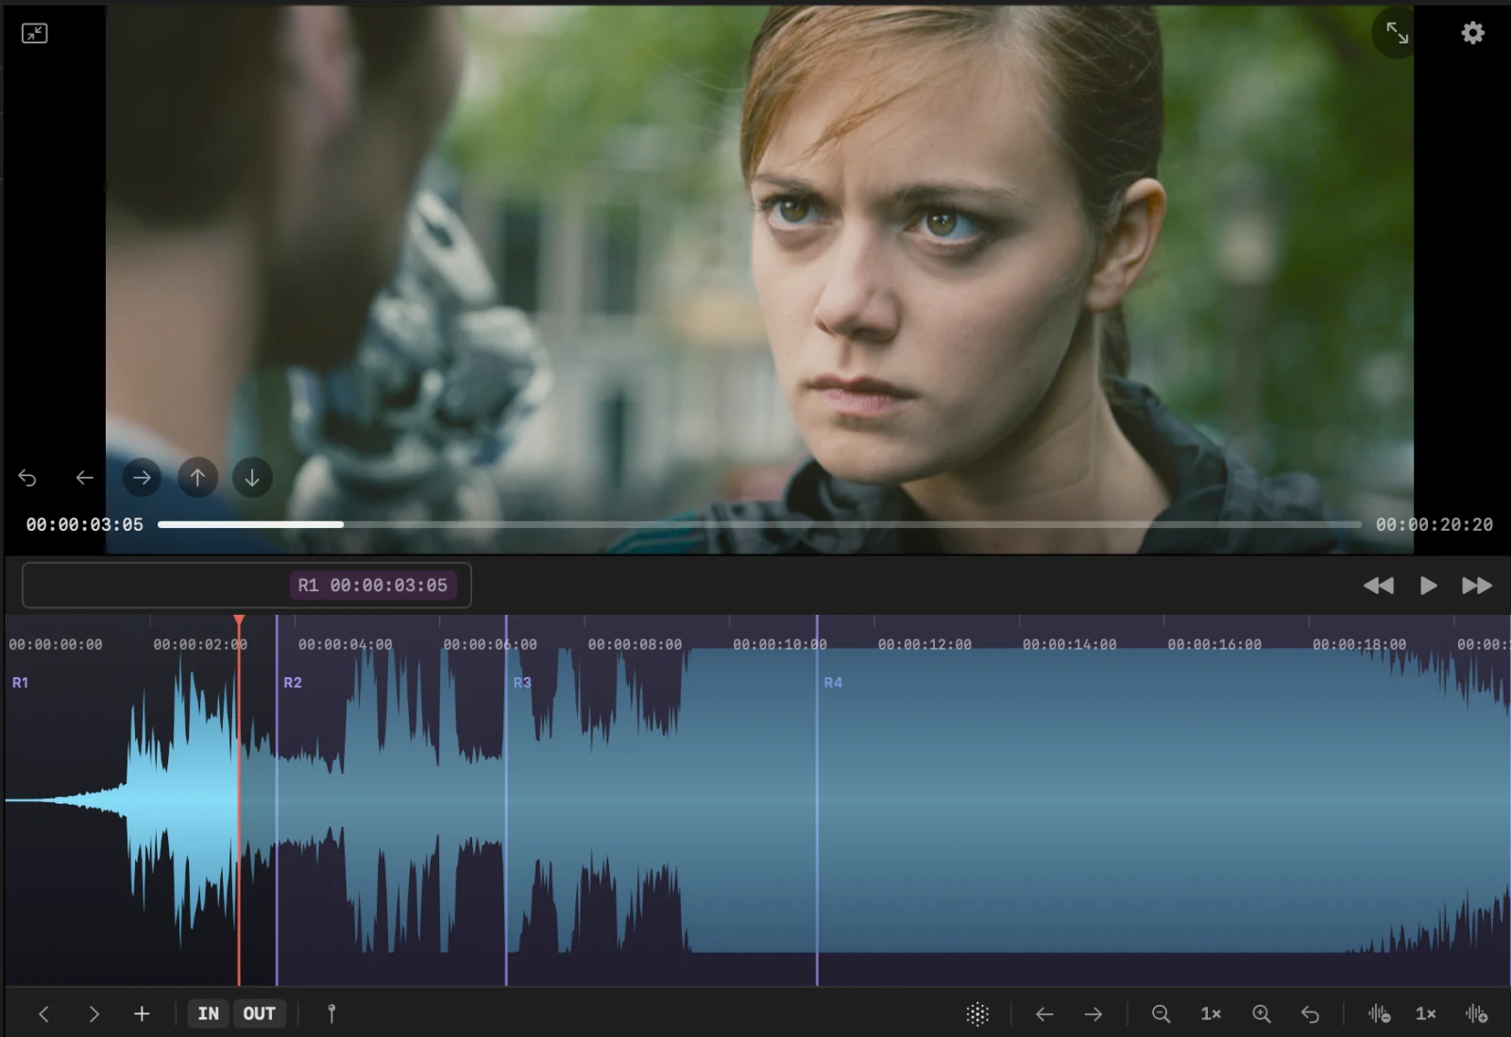
Task: Add a region with the plus icon
Action: (142, 1013)
